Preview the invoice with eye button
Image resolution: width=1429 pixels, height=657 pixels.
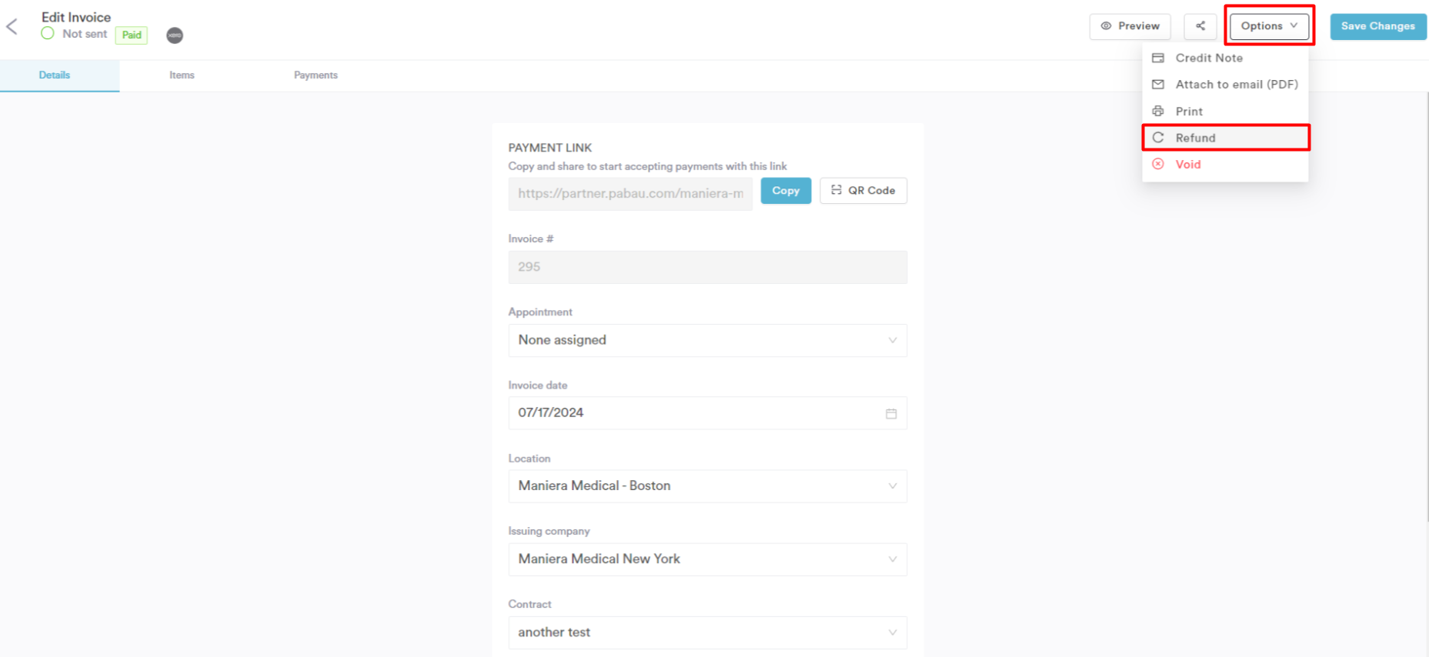1130,26
